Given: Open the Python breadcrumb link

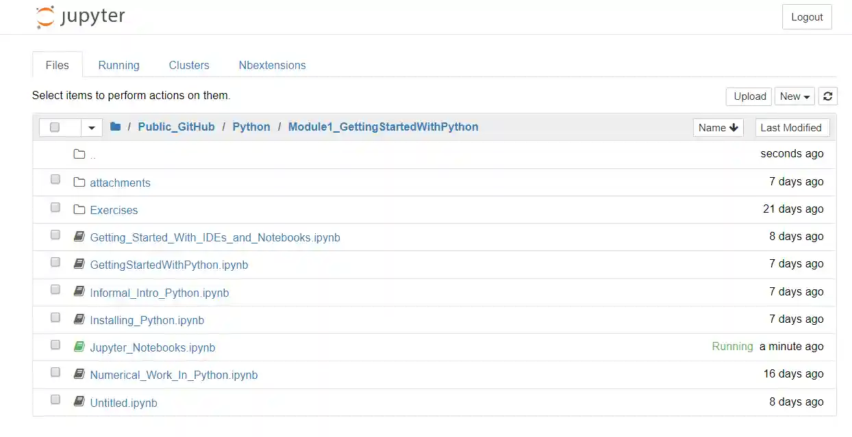Looking at the screenshot, I should point(251,127).
